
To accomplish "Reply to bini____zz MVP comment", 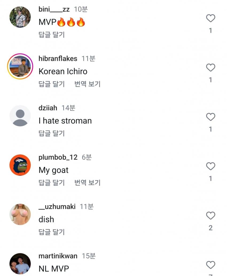I will (52, 35).
